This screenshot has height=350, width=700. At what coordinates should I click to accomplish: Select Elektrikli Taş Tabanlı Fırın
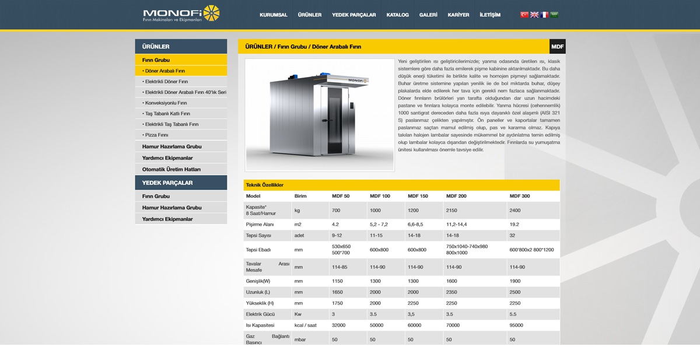[181, 124]
